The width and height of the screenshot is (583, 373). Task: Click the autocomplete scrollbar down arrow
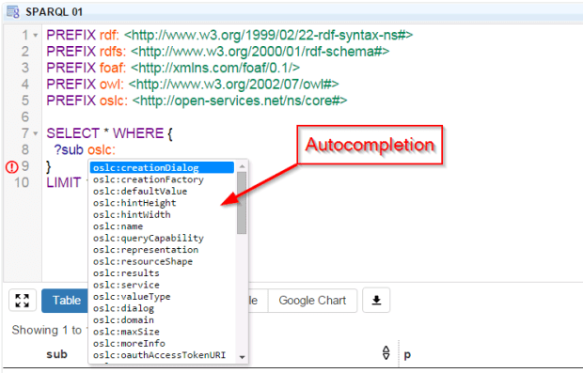coord(242,357)
